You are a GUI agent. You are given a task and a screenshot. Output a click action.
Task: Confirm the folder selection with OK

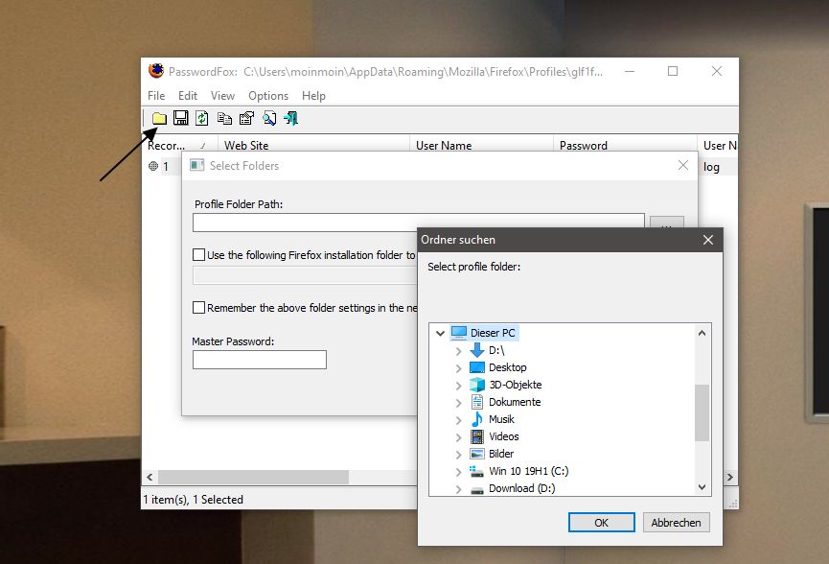(602, 523)
